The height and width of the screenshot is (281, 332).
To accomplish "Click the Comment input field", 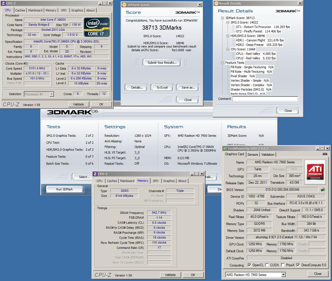I will point(265,99).
